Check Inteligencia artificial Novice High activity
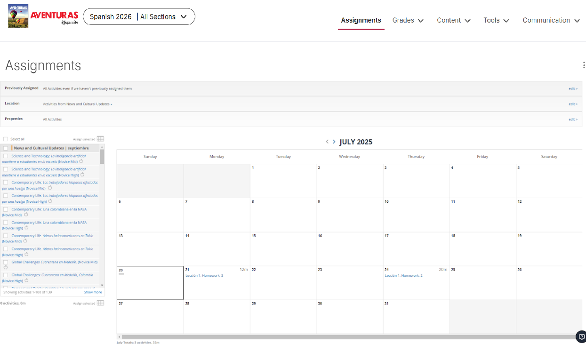Image resolution: width=586 pixels, height=344 pixels. [x=6, y=169]
